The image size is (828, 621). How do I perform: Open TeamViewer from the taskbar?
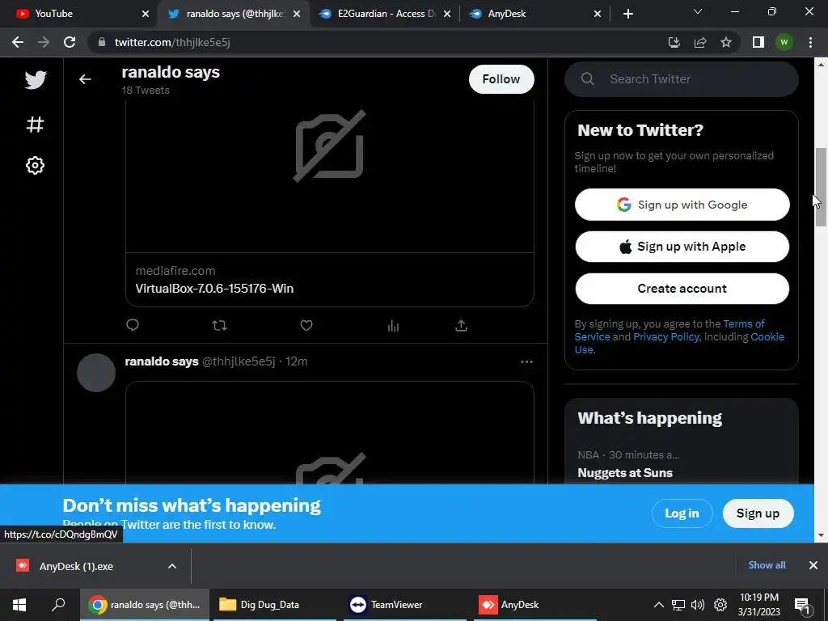pyautogui.click(x=404, y=605)
